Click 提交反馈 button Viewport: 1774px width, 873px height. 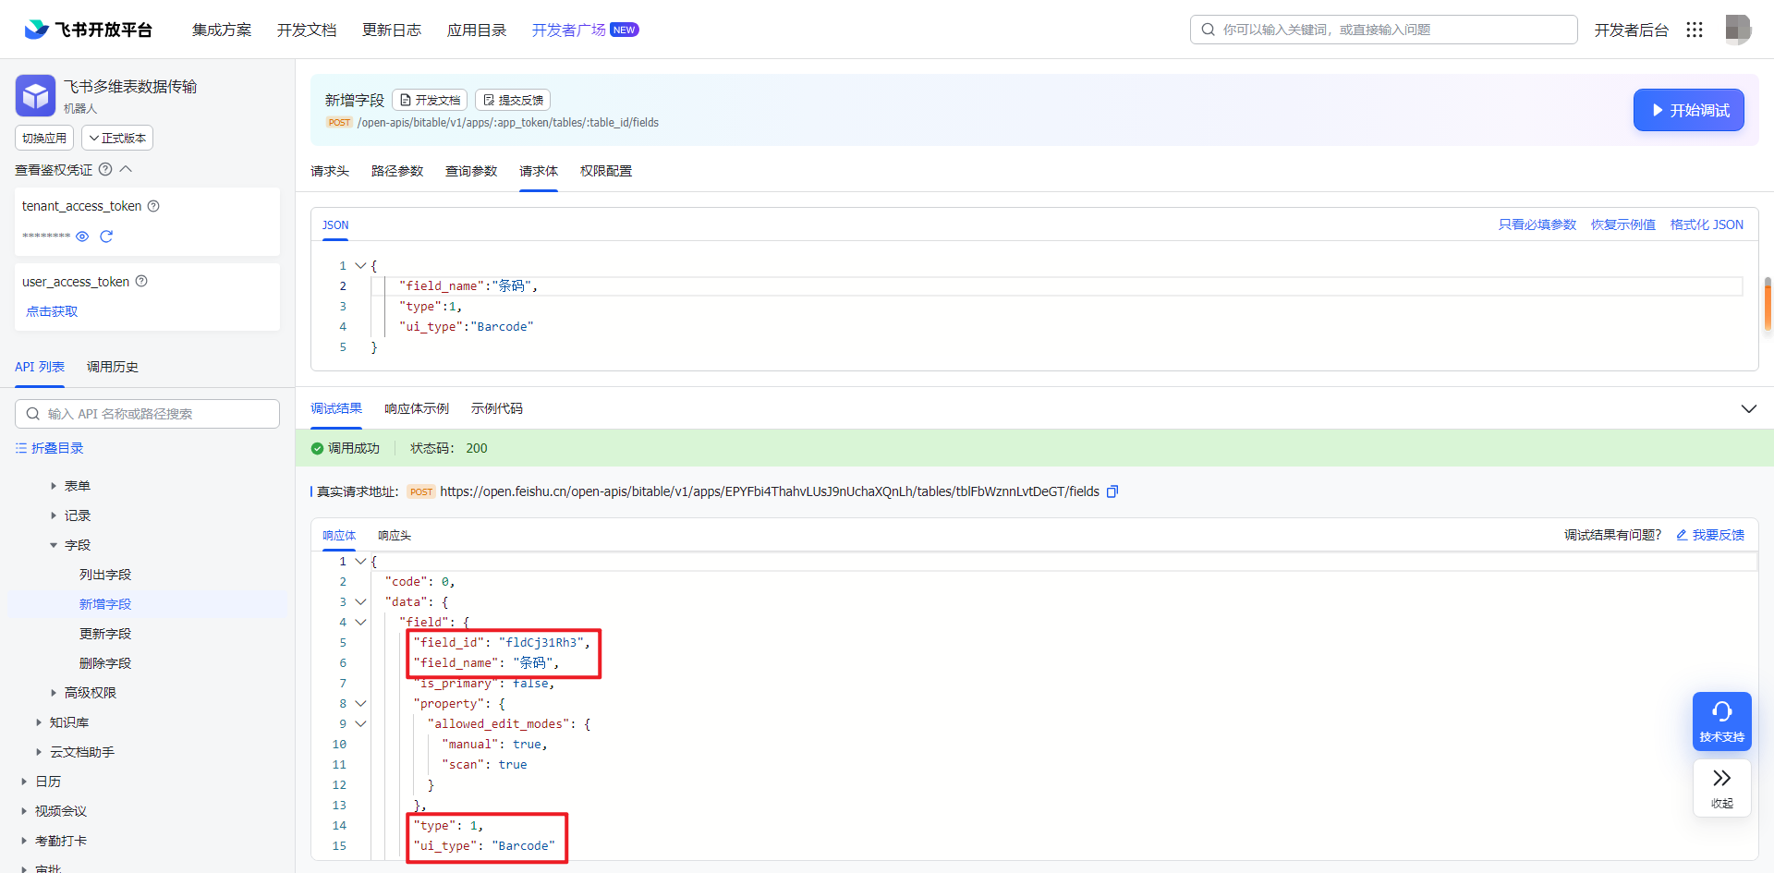513,100
